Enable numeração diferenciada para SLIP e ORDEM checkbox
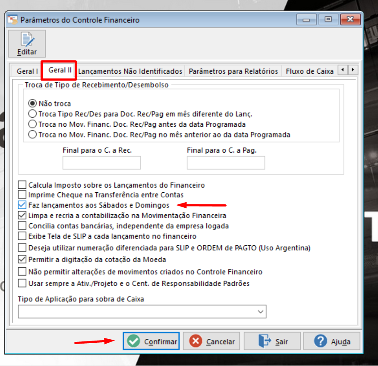378x366 pixels. tap(22, 247)
